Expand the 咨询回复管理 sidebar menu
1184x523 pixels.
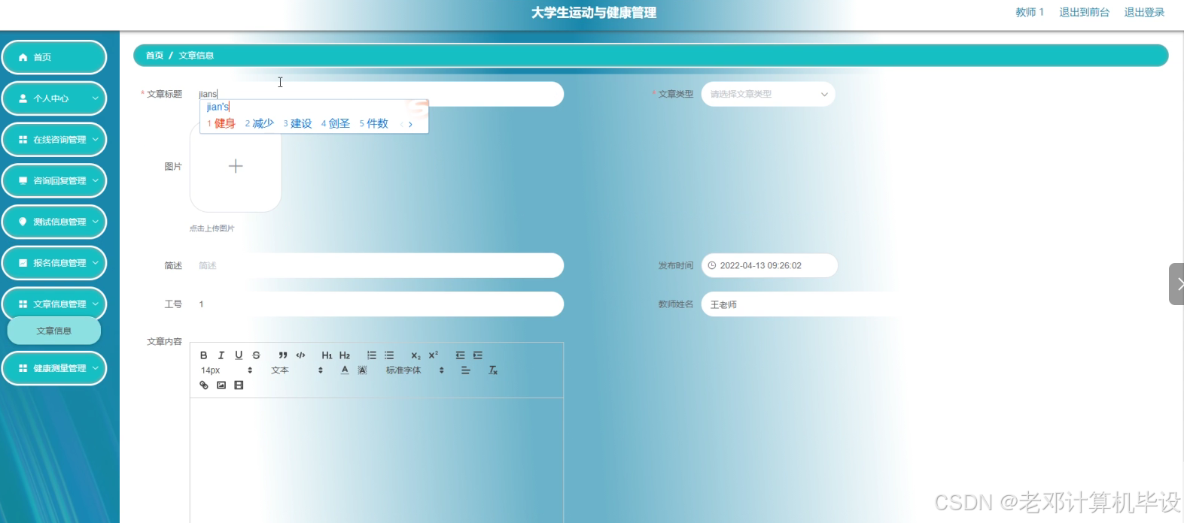point(54,181)
